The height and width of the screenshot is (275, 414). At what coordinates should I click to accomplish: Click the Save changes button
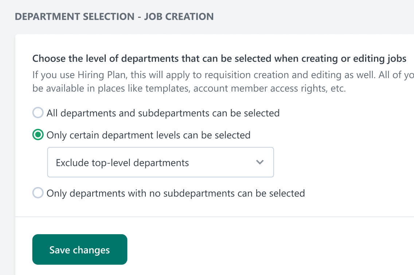pos(80,249)
